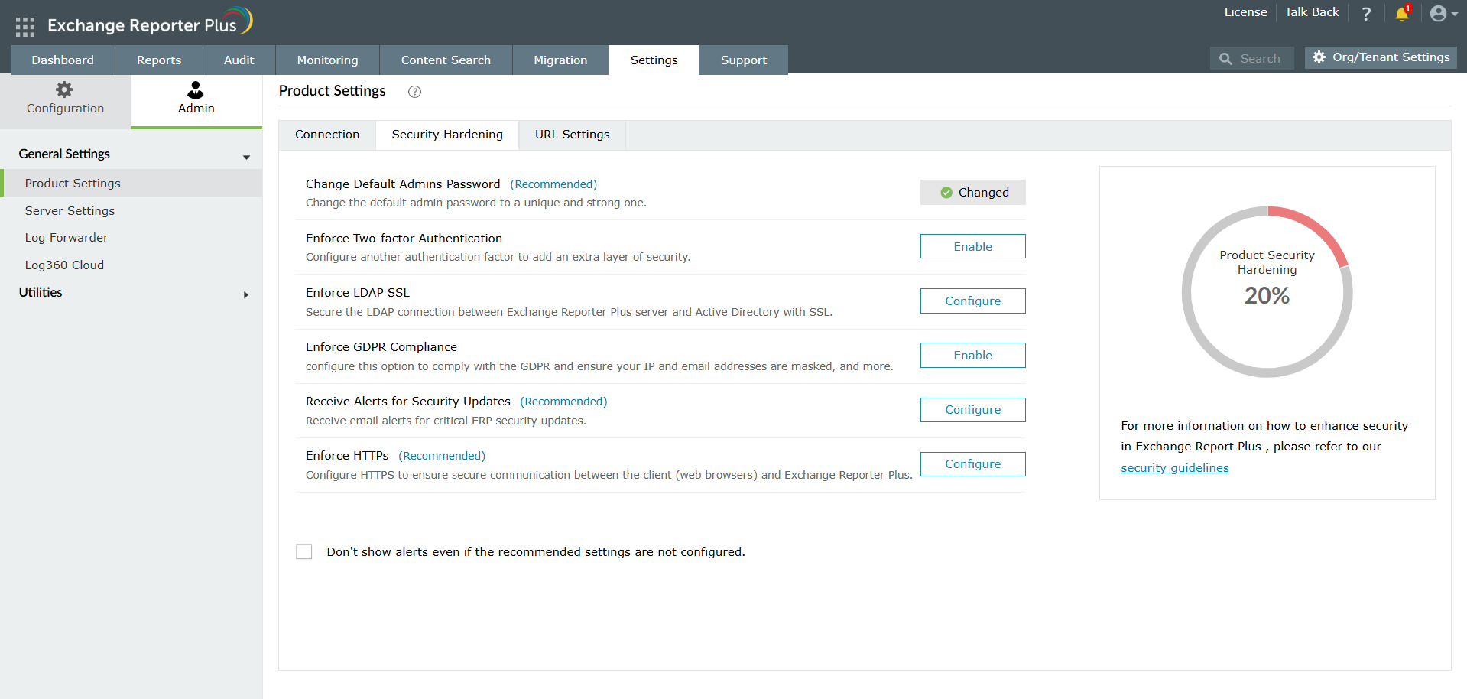Open the URL Settings sub-tab
This screenshot has width=1467, height=699.
coord(573,135)
